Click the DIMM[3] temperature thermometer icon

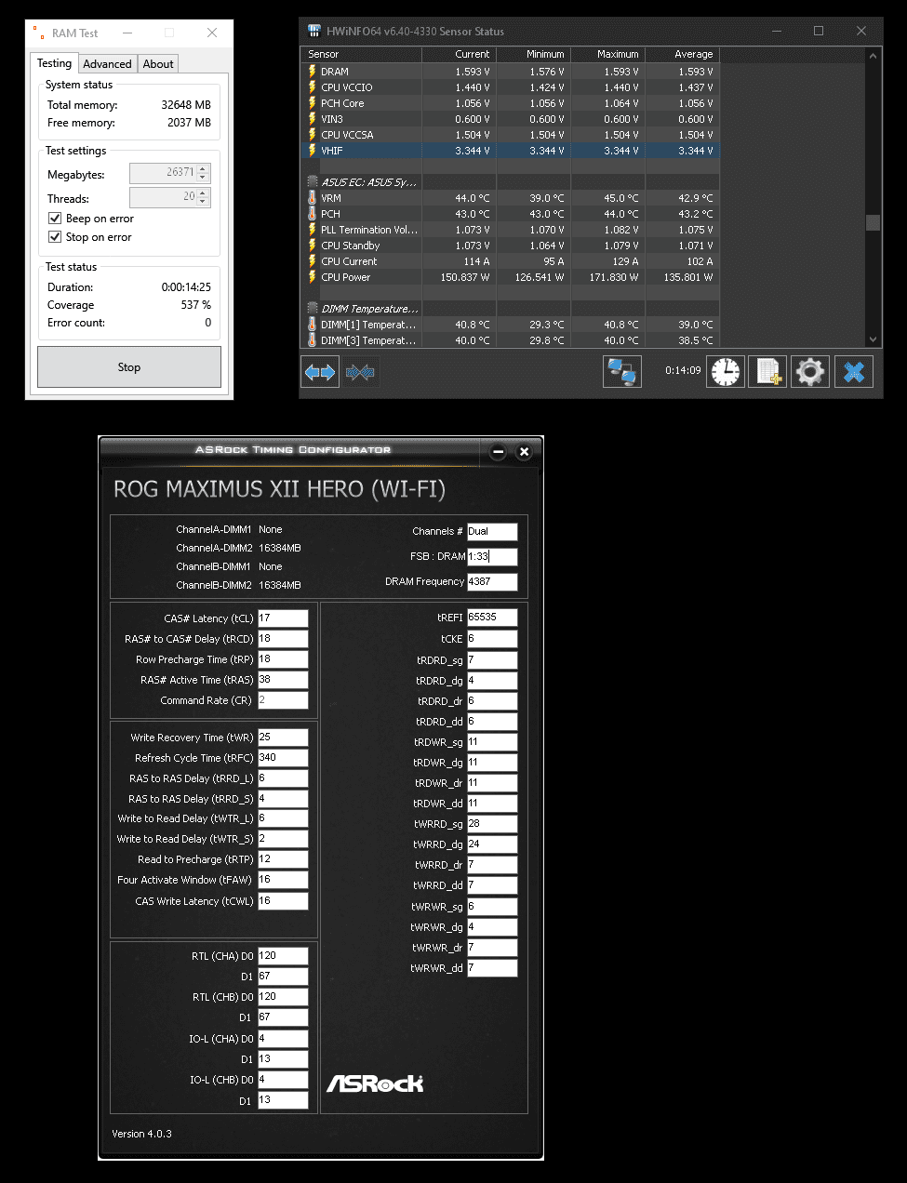point(313,340)
